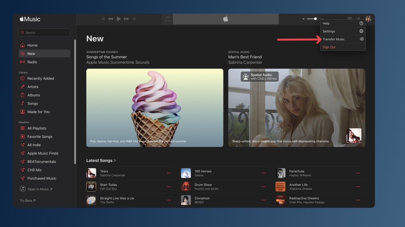
Task: Open more options for Parachute song
Action: 358,173
